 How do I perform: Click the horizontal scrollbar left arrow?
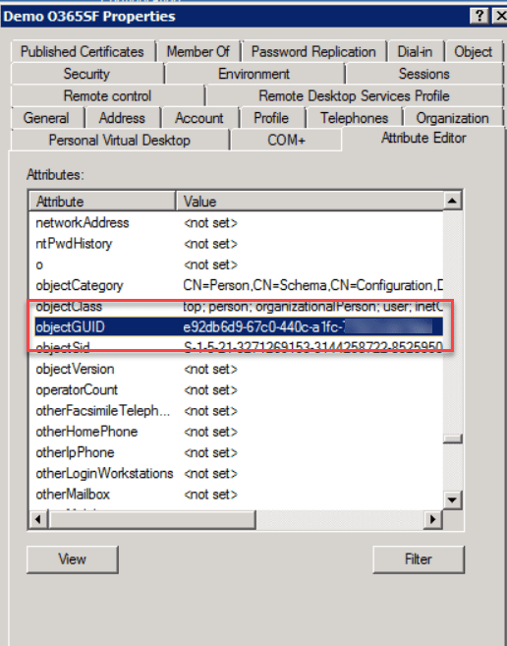point(38,519)
